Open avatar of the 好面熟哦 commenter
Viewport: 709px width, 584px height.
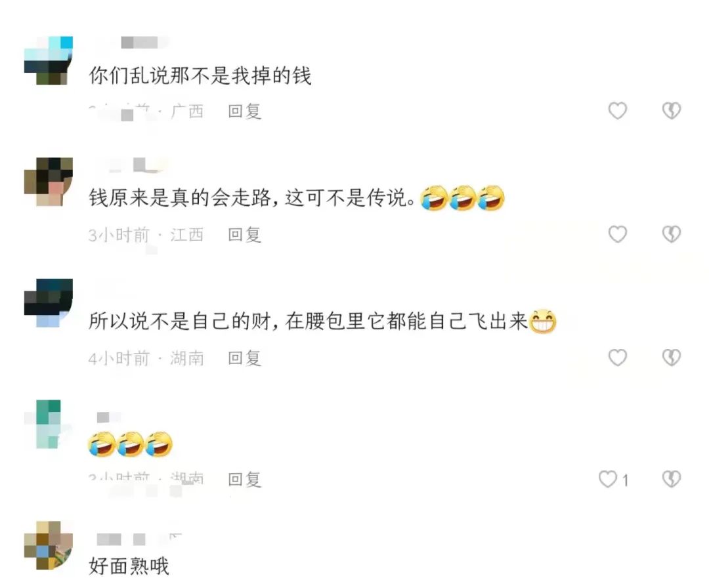[x=49, y=545]
